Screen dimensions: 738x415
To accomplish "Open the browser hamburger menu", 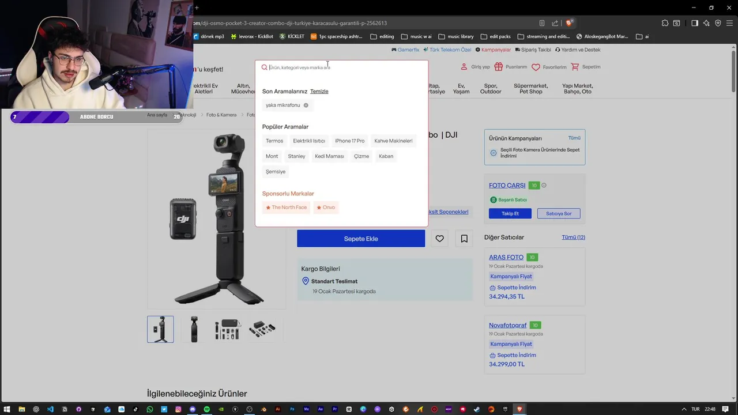I will point(729,23).
